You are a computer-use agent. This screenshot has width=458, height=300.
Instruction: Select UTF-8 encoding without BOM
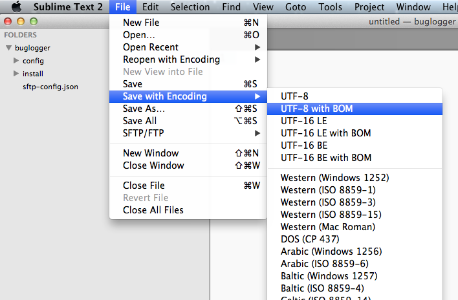(355, 96)
